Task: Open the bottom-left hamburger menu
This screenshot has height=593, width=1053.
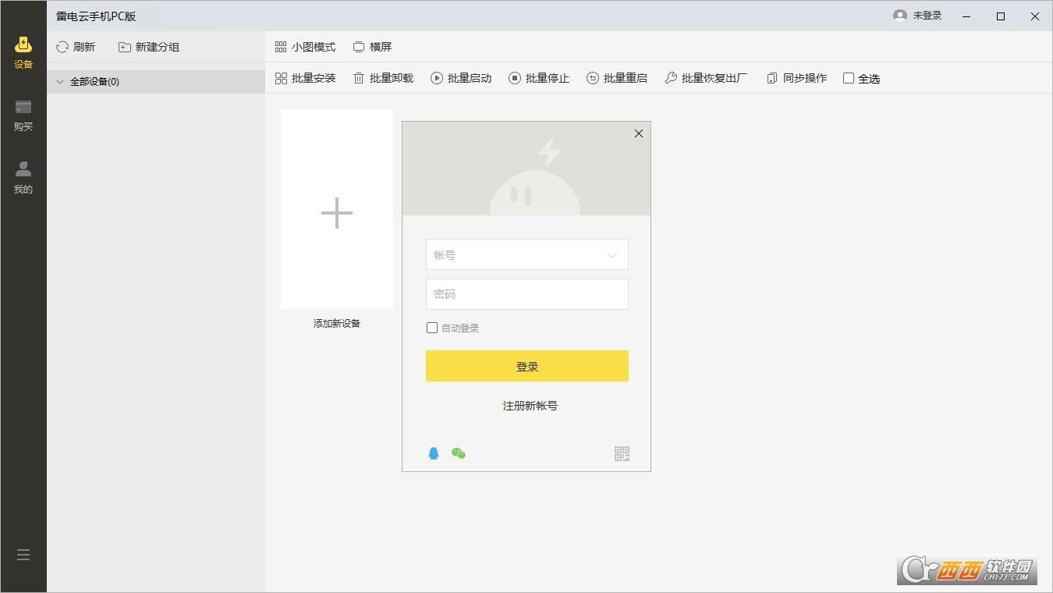Action: click(x=23, y=554)
